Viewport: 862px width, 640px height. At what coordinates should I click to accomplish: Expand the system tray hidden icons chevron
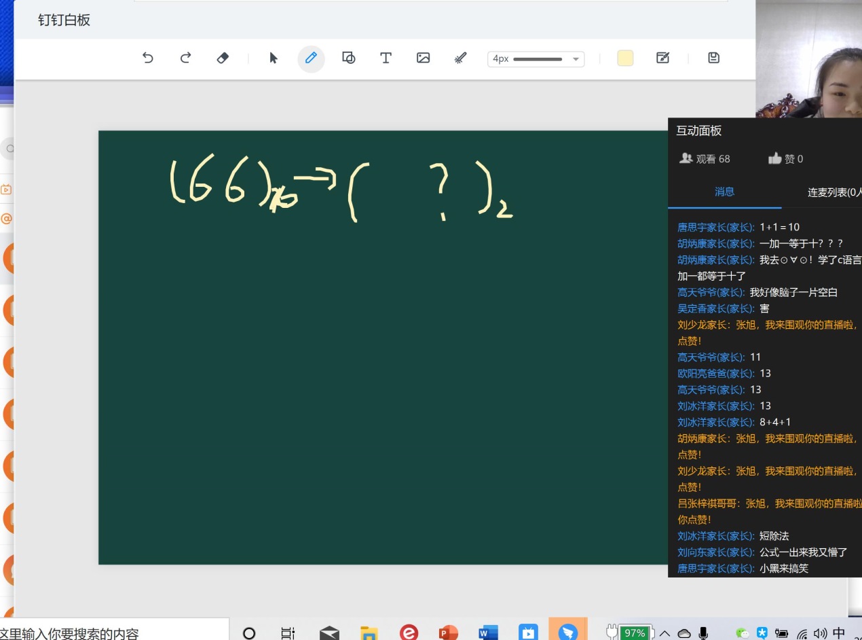pyautogui.click(x=664, y=633)
